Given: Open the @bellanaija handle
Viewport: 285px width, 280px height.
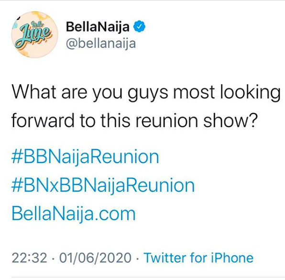Looking at the screenshot, I should [x=101, y=44].
